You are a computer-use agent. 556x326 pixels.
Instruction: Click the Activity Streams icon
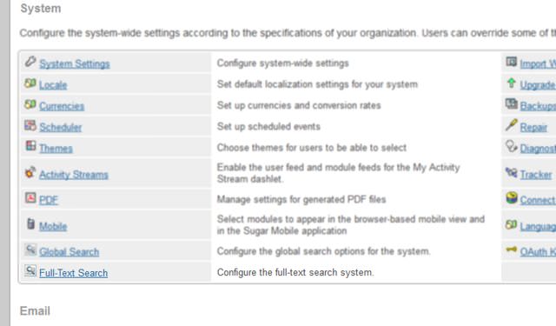coord(30,172)
